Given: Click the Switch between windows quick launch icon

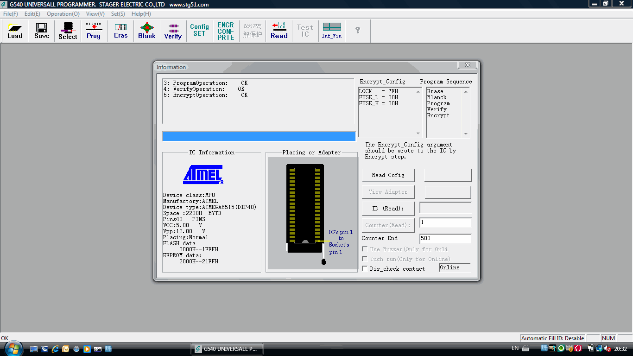Looking at the screenshot, I should pyautogui.click(x=44, y=349).
